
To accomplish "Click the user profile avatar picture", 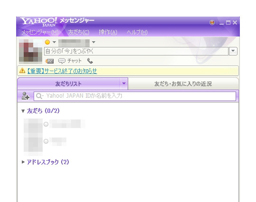I will click(30, 51).
